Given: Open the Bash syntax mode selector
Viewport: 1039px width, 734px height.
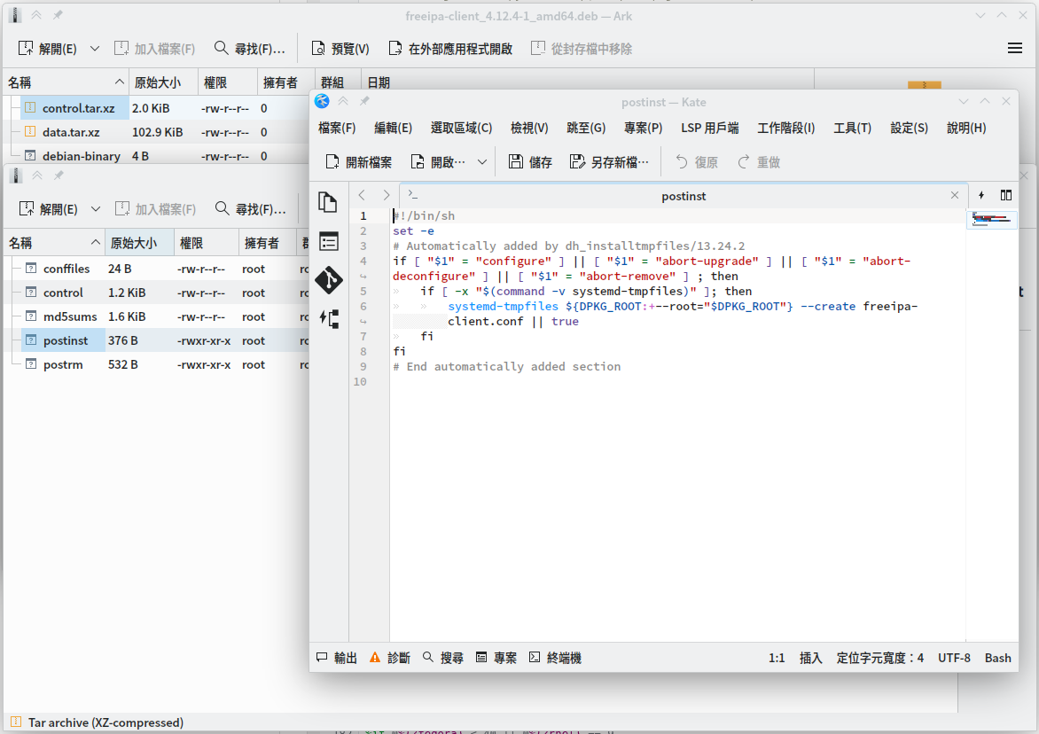Looking at the screenshot, I should (x=997, y=658).
